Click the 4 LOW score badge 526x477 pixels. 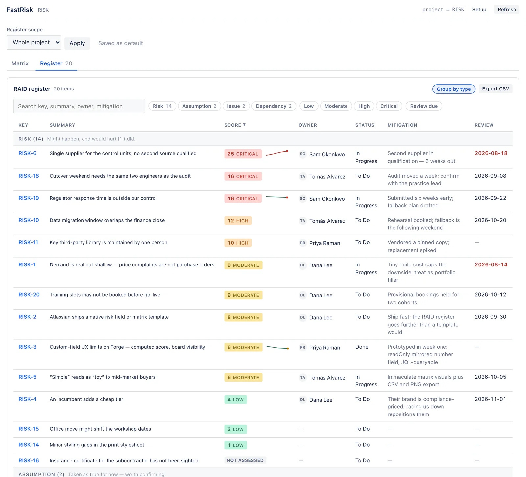(235, 400)
